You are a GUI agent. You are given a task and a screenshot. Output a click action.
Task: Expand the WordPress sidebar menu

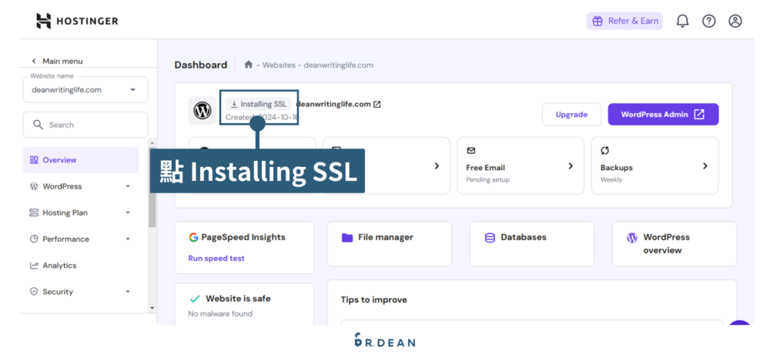click(x=128, y=186)
